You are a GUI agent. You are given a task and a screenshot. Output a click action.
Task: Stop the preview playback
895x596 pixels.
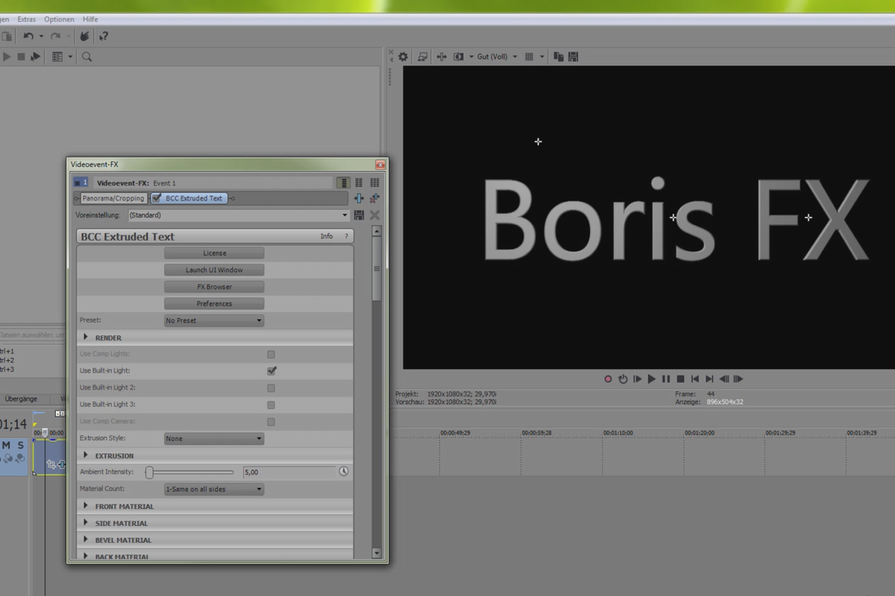click(x=680, y=378)
